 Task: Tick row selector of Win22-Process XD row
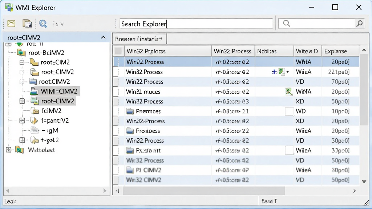pyautogui.click(x=116, y=121)
